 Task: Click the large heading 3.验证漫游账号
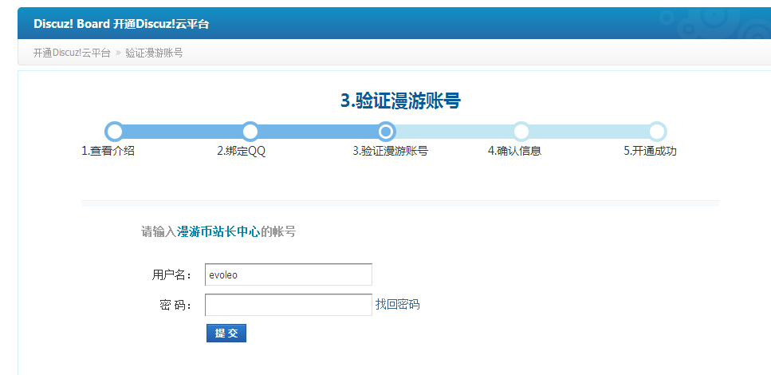tap(401, 101)
